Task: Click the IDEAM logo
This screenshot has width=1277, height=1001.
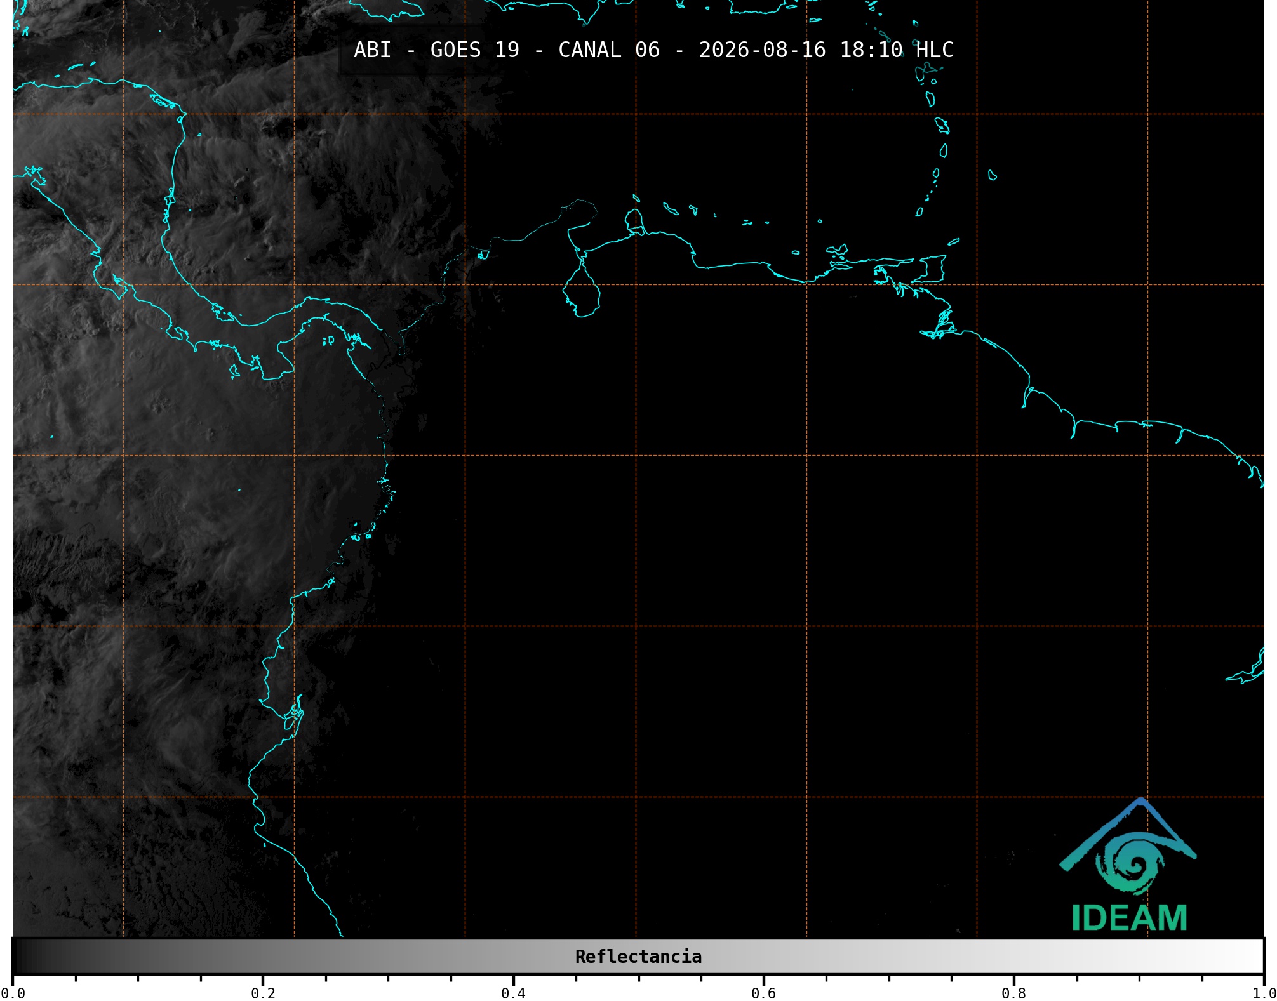Action: 1128,865
